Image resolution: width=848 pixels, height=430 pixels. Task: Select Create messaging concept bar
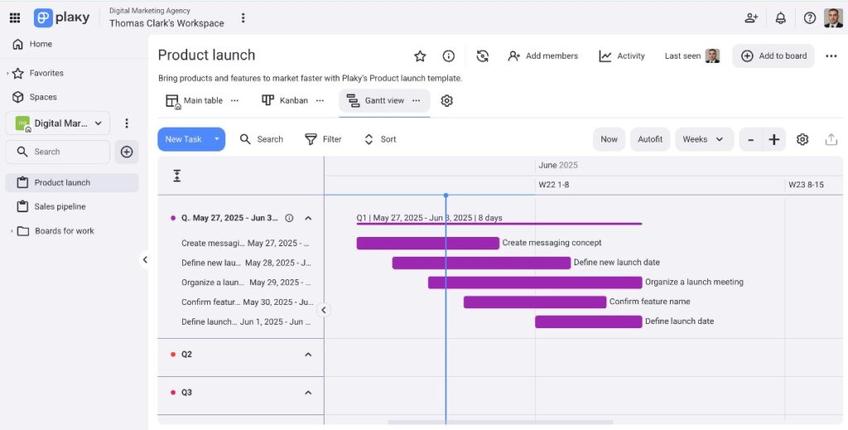[x=428, y=243]
